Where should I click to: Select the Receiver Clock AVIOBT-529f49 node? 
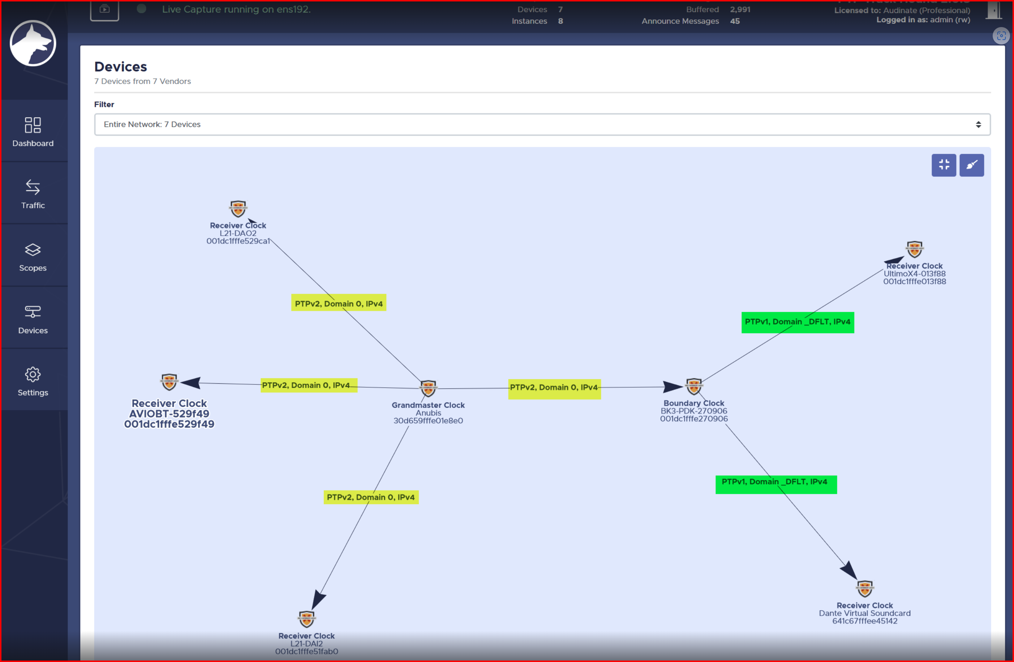[169, 382]
